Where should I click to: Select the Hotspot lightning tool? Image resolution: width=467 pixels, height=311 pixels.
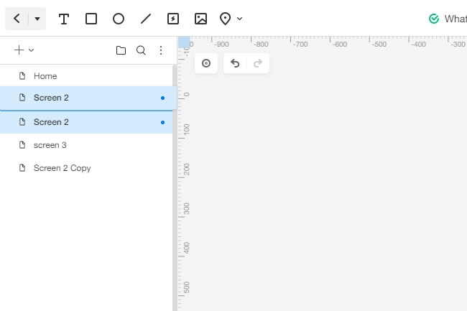pos(173,19)
